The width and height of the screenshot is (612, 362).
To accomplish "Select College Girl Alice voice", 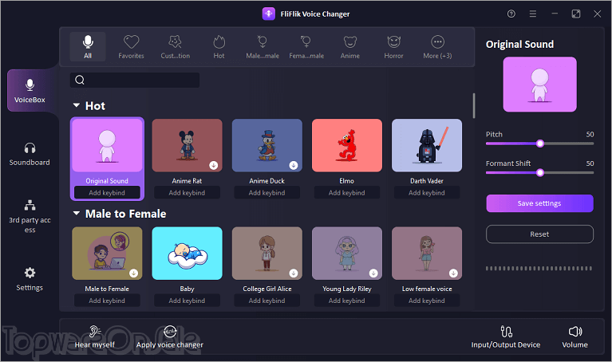I will click(267, 254).
